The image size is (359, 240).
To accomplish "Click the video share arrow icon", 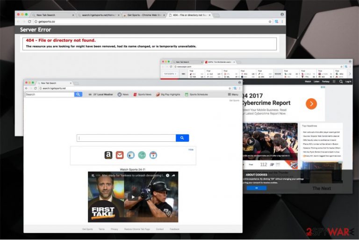I will [x=173, y=175].
